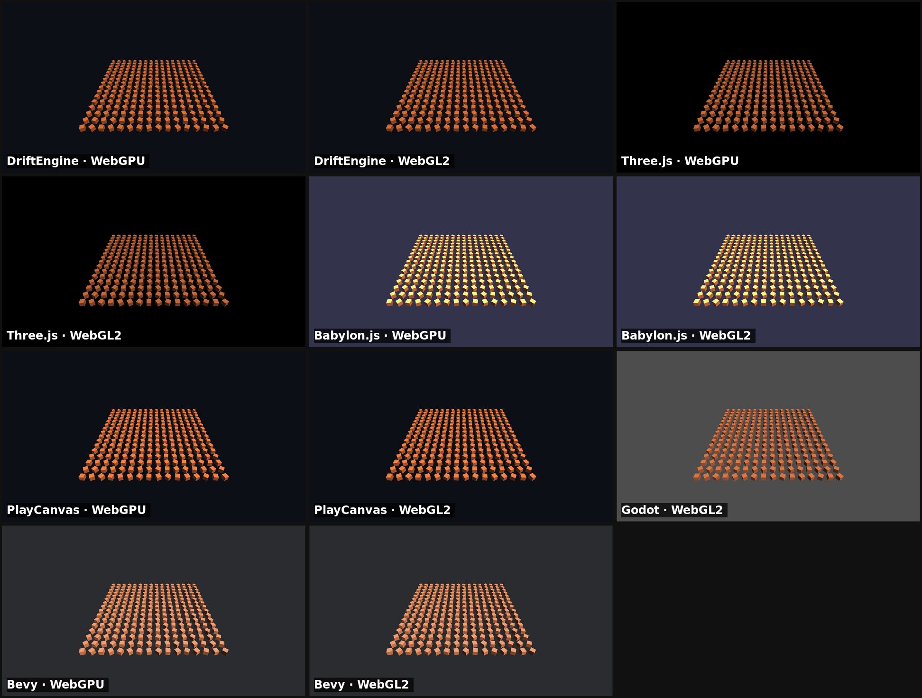The height and width of the screenshot is (698, 922).
Task: Select the Three.js WebGL2 render panel
Action: tap(154, 262)
